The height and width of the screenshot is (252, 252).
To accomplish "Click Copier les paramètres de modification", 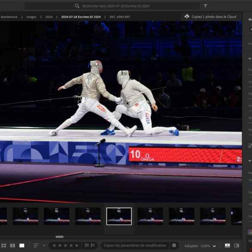I will 135,246.
